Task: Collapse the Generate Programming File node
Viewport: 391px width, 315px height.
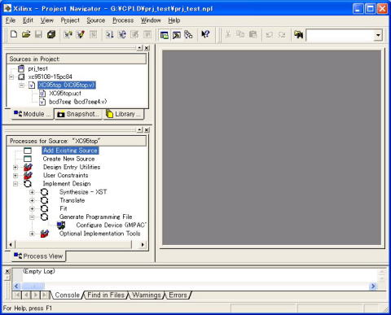Action: tap(32, 217)
